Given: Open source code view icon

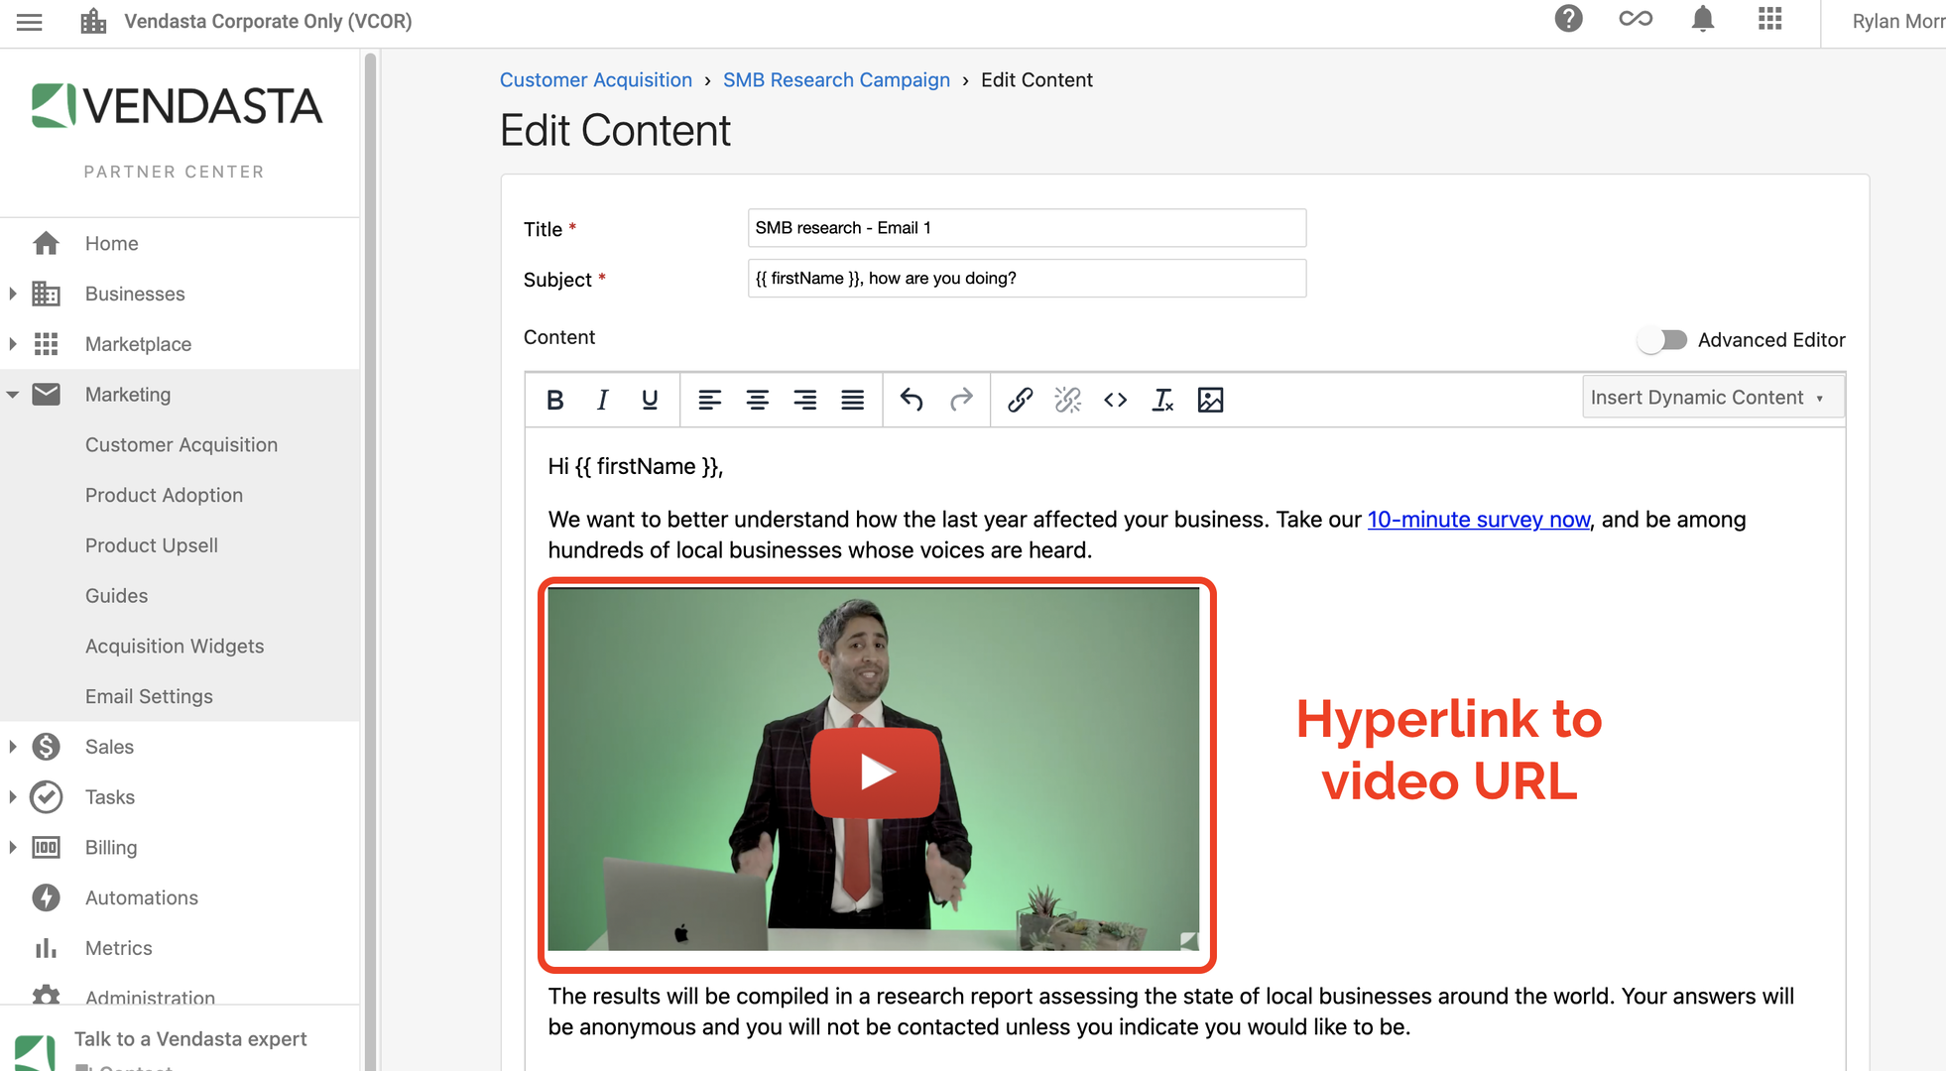Looking at the screenshot, I should pyautogui.click(x=1116, y=400).
